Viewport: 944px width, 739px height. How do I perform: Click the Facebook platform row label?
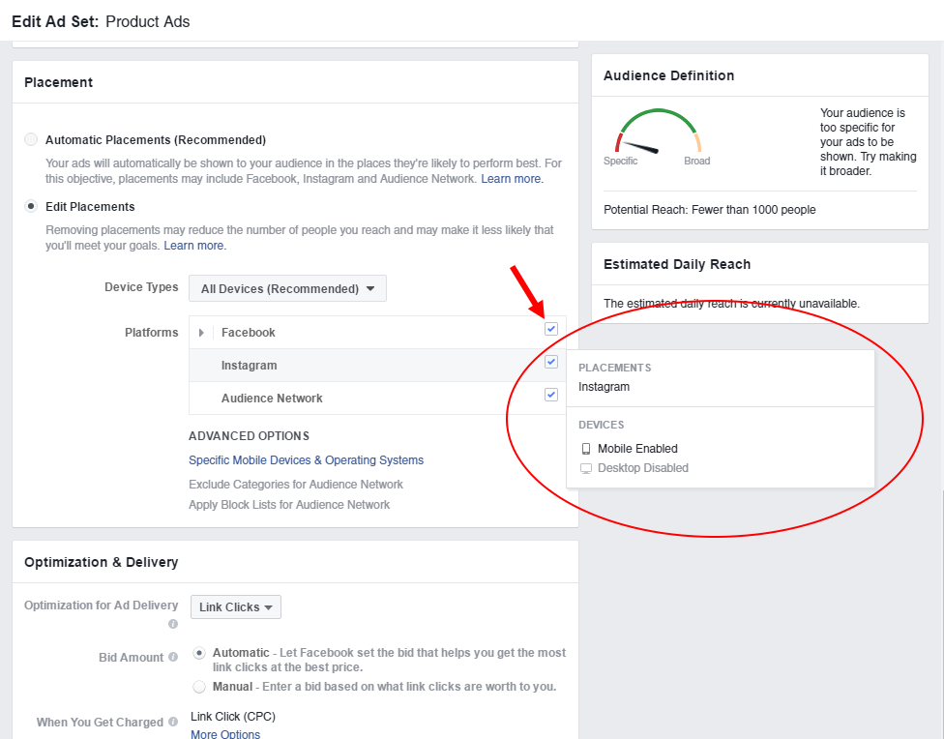click(x=248, y=333)
